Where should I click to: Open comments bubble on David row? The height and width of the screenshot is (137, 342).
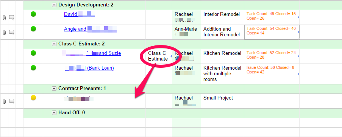[12, 18]
